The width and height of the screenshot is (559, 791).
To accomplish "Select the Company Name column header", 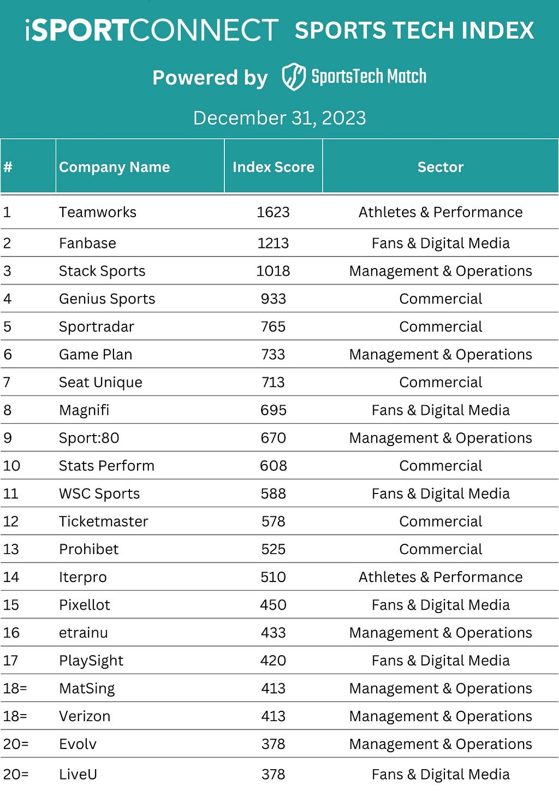I will click(x=114, y=167).
